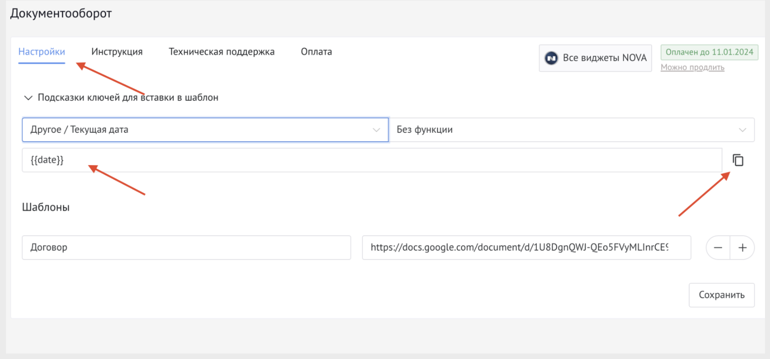The width and height of the screenshot is (770, 359).
Task: Click the 'Документооборот' page title
Action: click(x=61, y=13)
